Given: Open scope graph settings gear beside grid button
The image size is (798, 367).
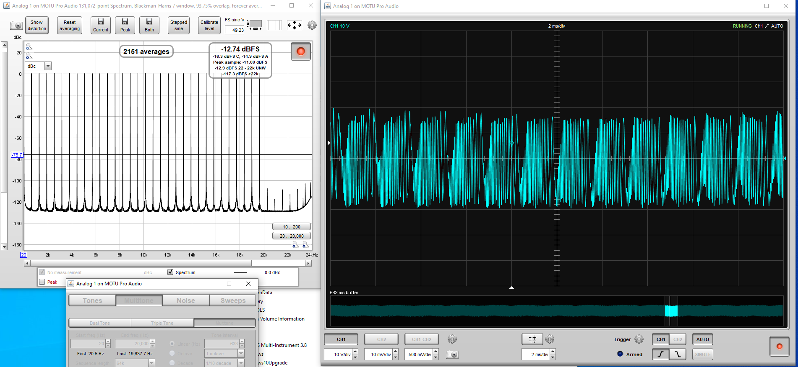Looking at the screenshot, I should tap(550, 339).
